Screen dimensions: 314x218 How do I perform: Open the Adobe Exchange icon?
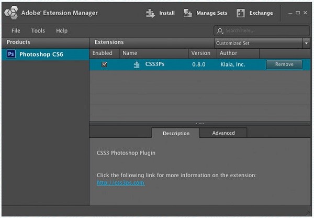241,13
